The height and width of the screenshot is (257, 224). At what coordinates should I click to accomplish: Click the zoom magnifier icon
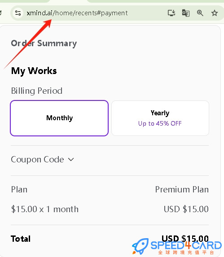click(x=200, y=13)
